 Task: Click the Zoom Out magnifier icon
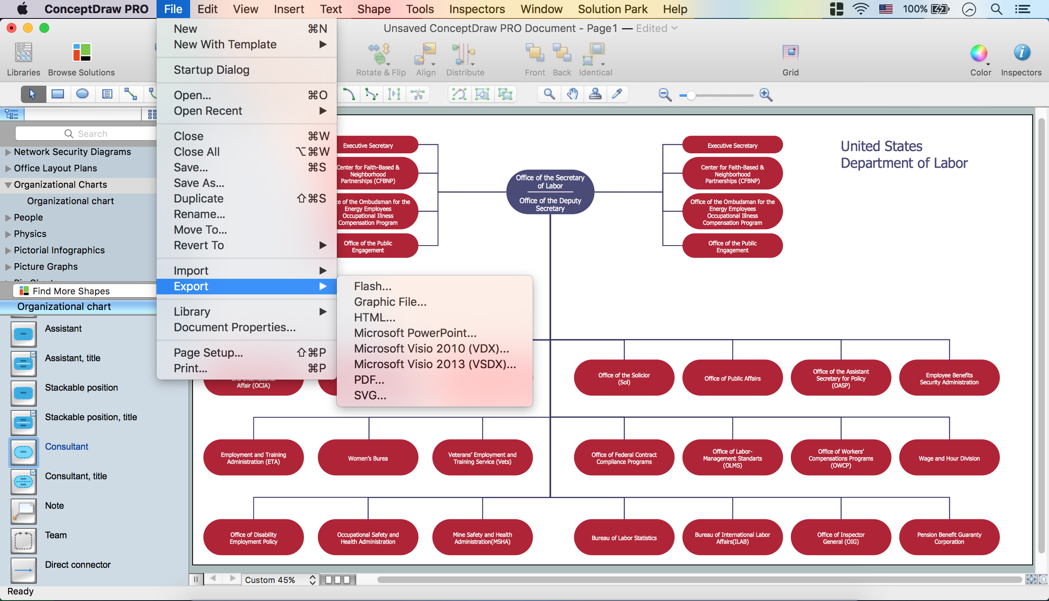coord(664,95)
